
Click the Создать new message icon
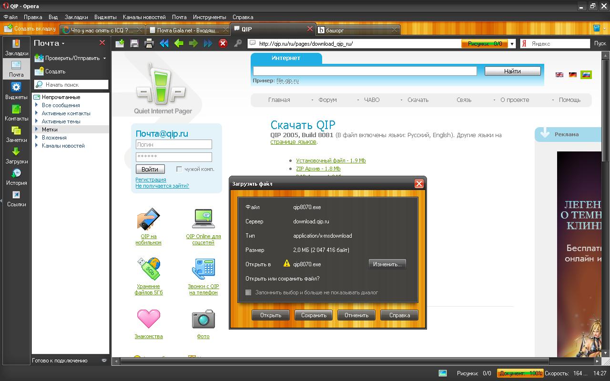coord(39,71)
